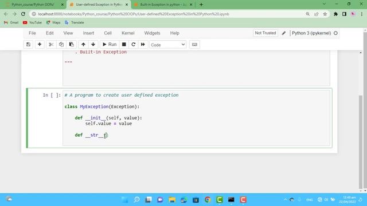This screenshot has height=206, width=367.
Task: Save notebook with the floppy disk icon
Action: pyautogui.click(x=28, y=45)
